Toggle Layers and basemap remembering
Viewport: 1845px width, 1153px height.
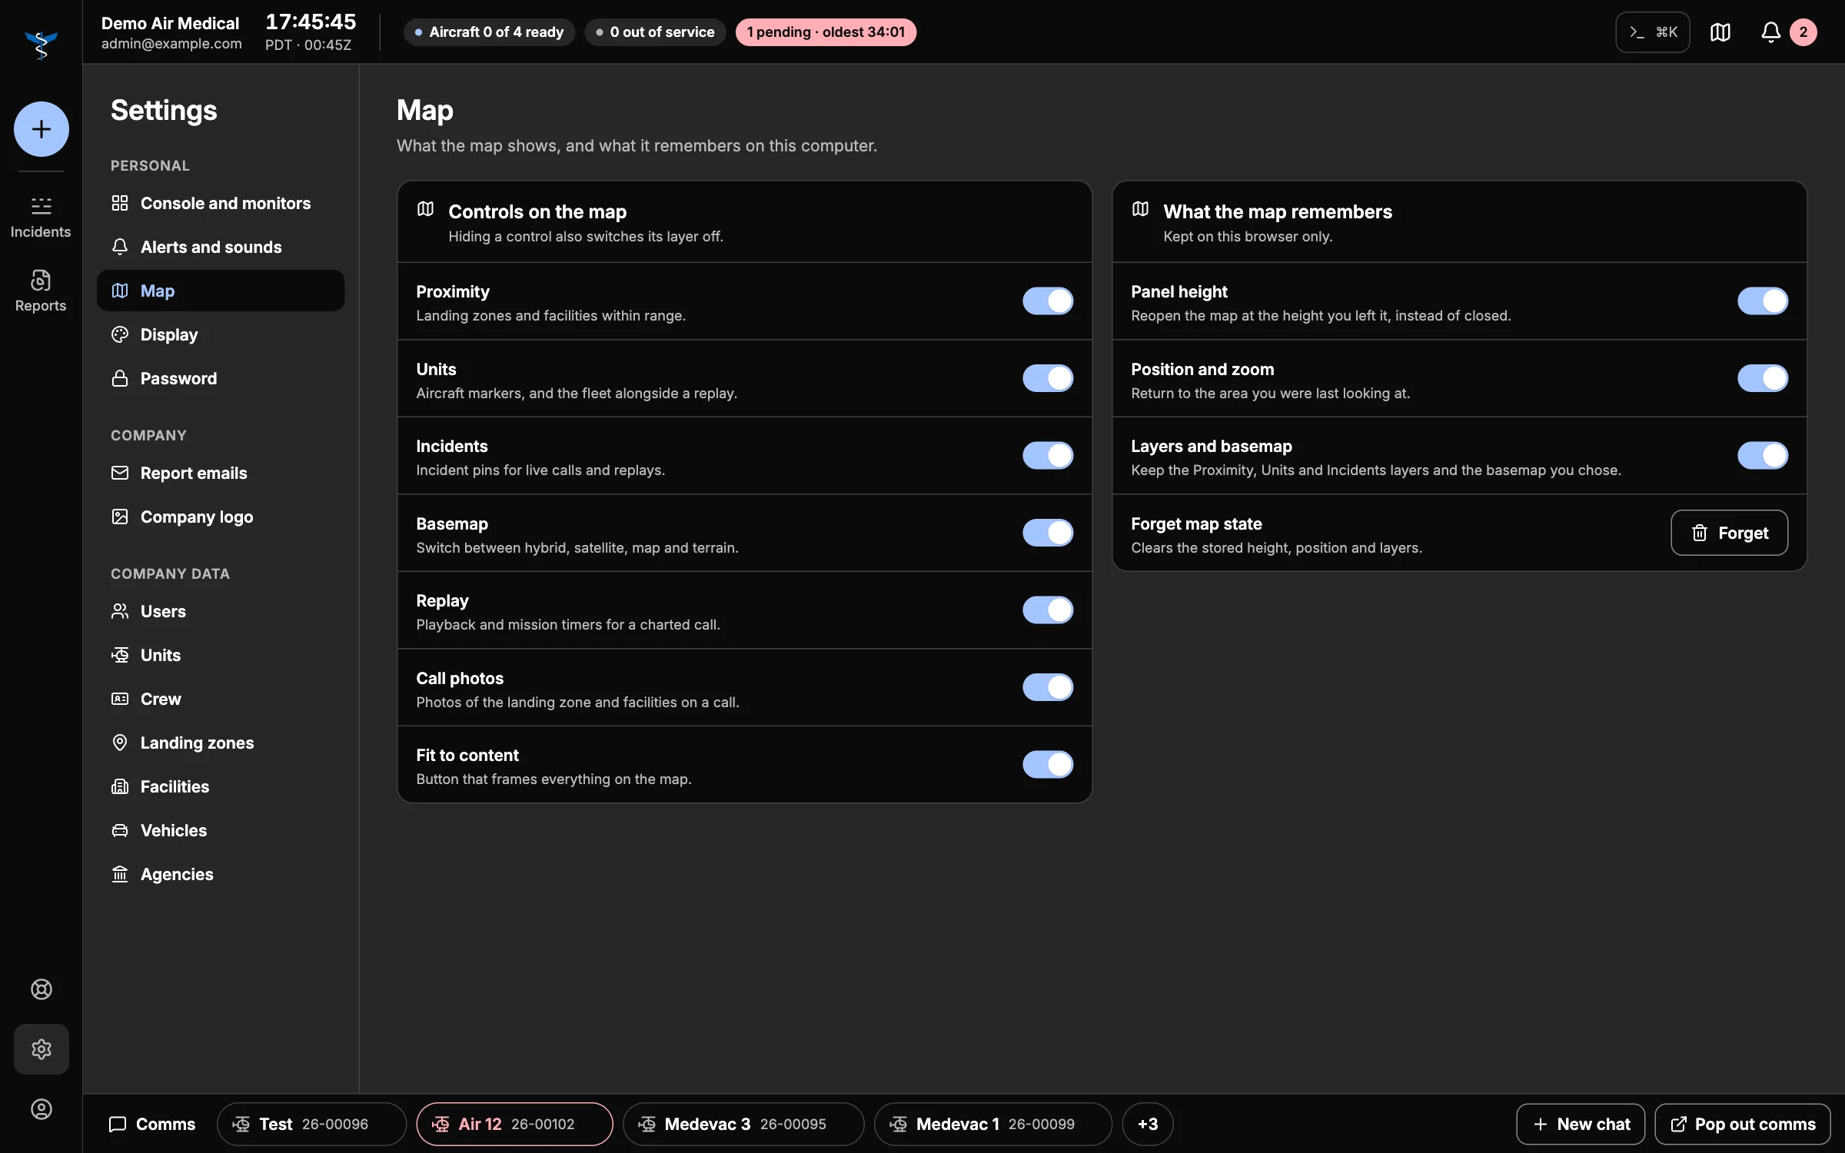pyautogui.click(x=1763, y=456)
